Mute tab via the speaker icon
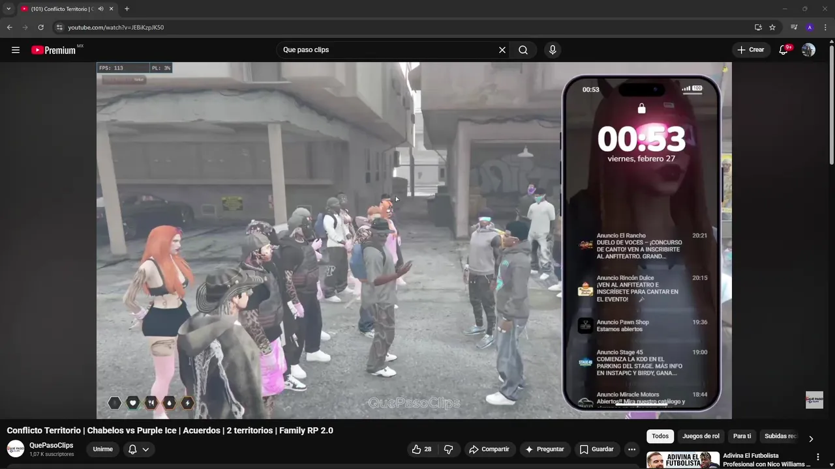Screen dimensions: 835x469 tap(100, 9)
